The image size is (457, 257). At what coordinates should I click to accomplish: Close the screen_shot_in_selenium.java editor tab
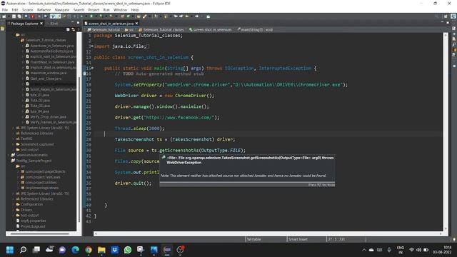pos(136,24)
